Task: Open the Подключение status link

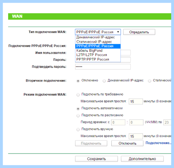Action: pos(158,143)
